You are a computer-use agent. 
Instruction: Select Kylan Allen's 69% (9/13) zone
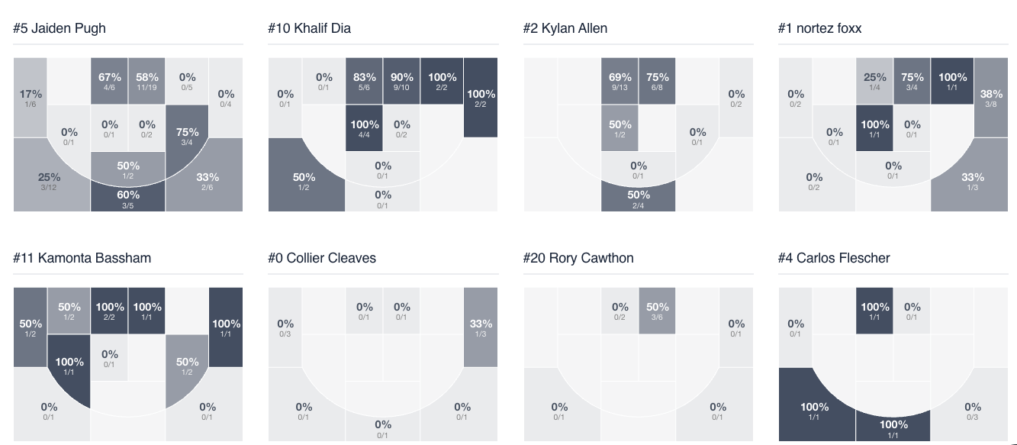(620, 81)
